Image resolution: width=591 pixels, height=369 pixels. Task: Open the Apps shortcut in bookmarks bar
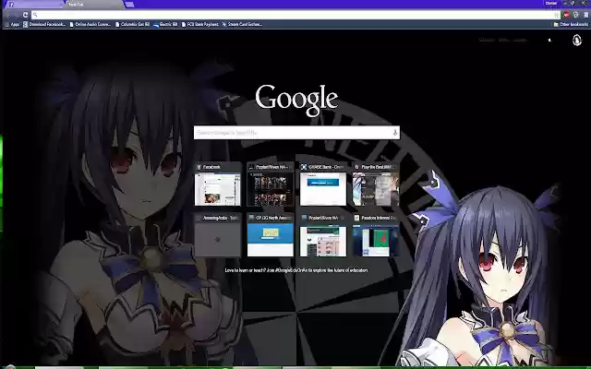(x=12, y=25)
